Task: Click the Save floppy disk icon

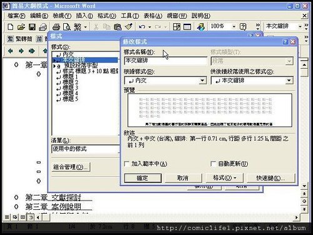Action: pos(32,27)
